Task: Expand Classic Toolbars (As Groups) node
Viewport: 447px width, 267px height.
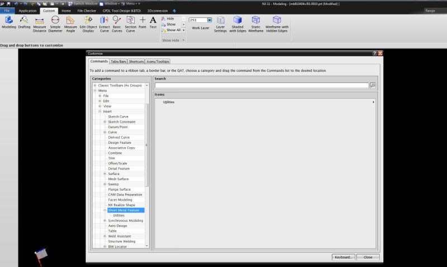Action: pyautogui.click(x=95, y=85)
